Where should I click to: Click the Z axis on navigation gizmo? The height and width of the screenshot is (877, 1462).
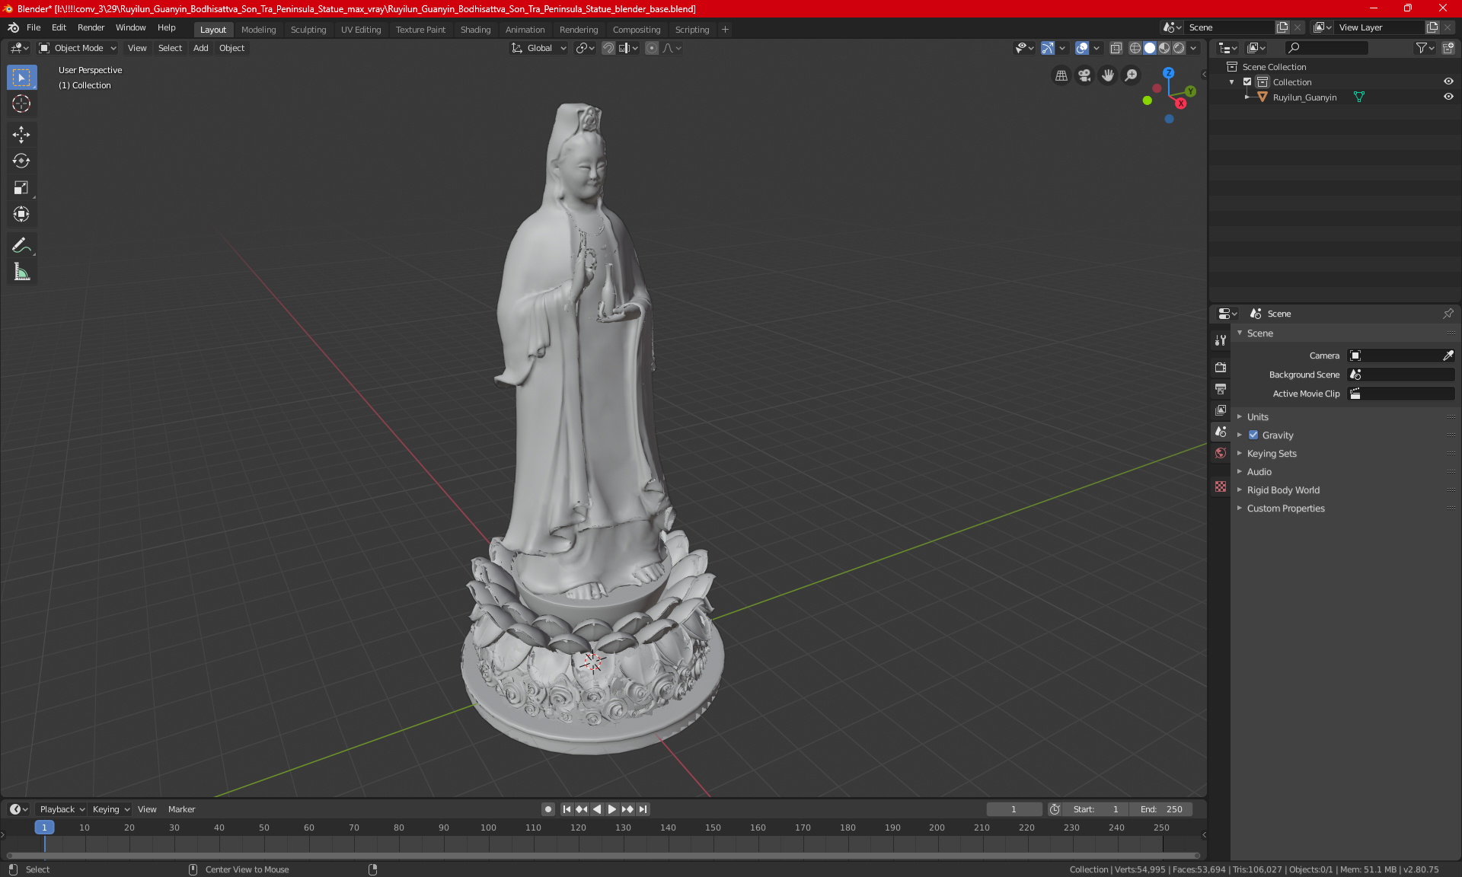click(1168, 72)
